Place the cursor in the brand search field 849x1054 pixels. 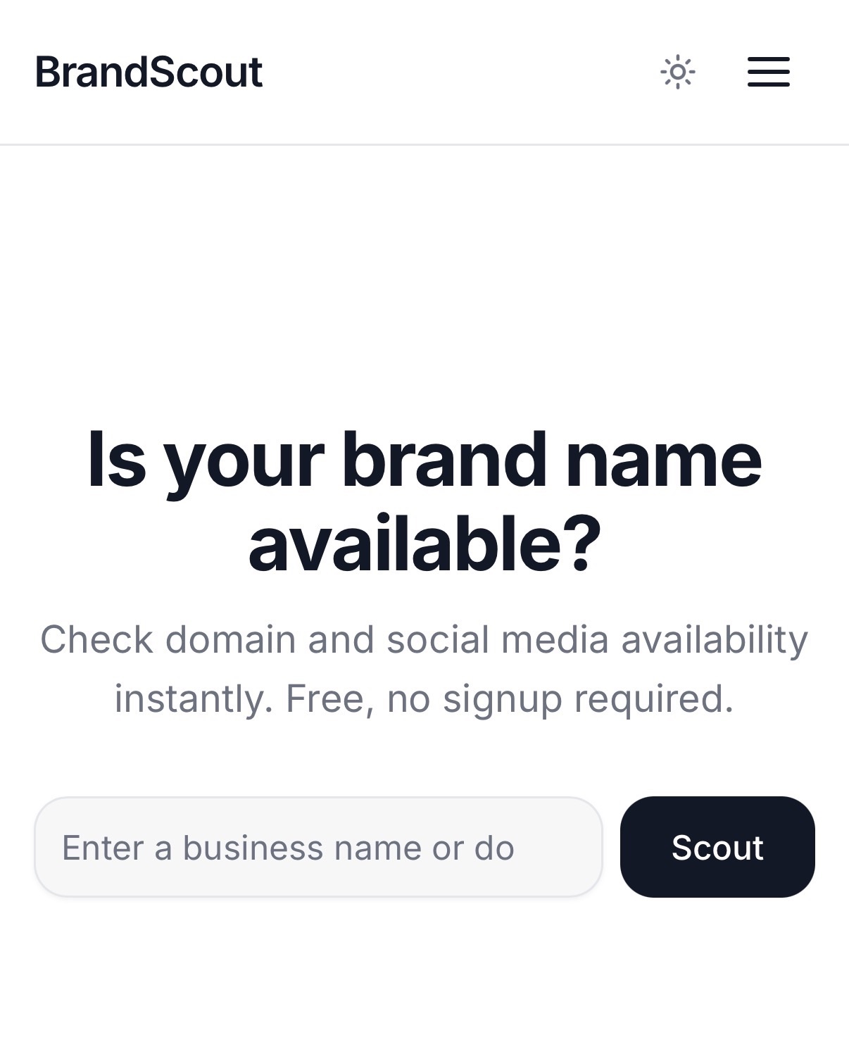pyautogui.click(x=318, y=847)
